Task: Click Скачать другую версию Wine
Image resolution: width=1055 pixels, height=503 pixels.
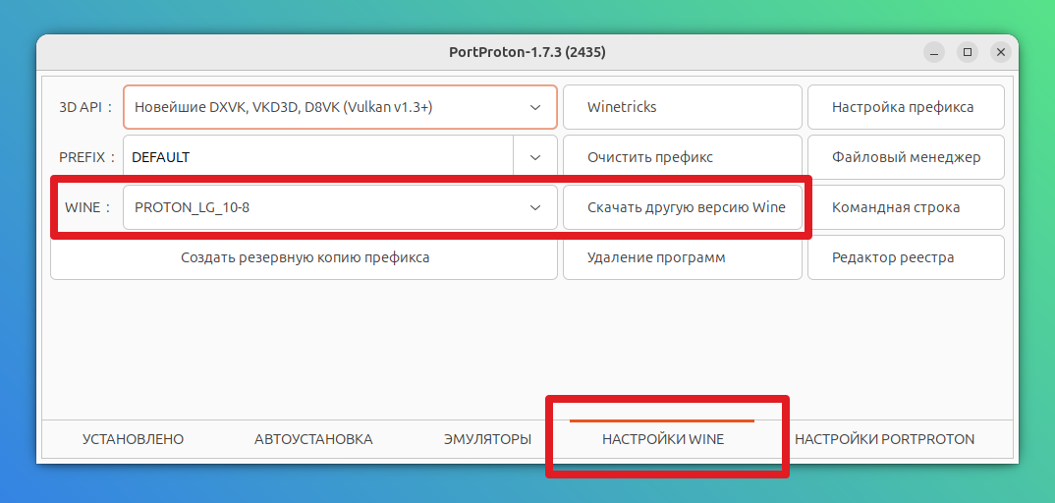Action: click(x=683, y=207)
